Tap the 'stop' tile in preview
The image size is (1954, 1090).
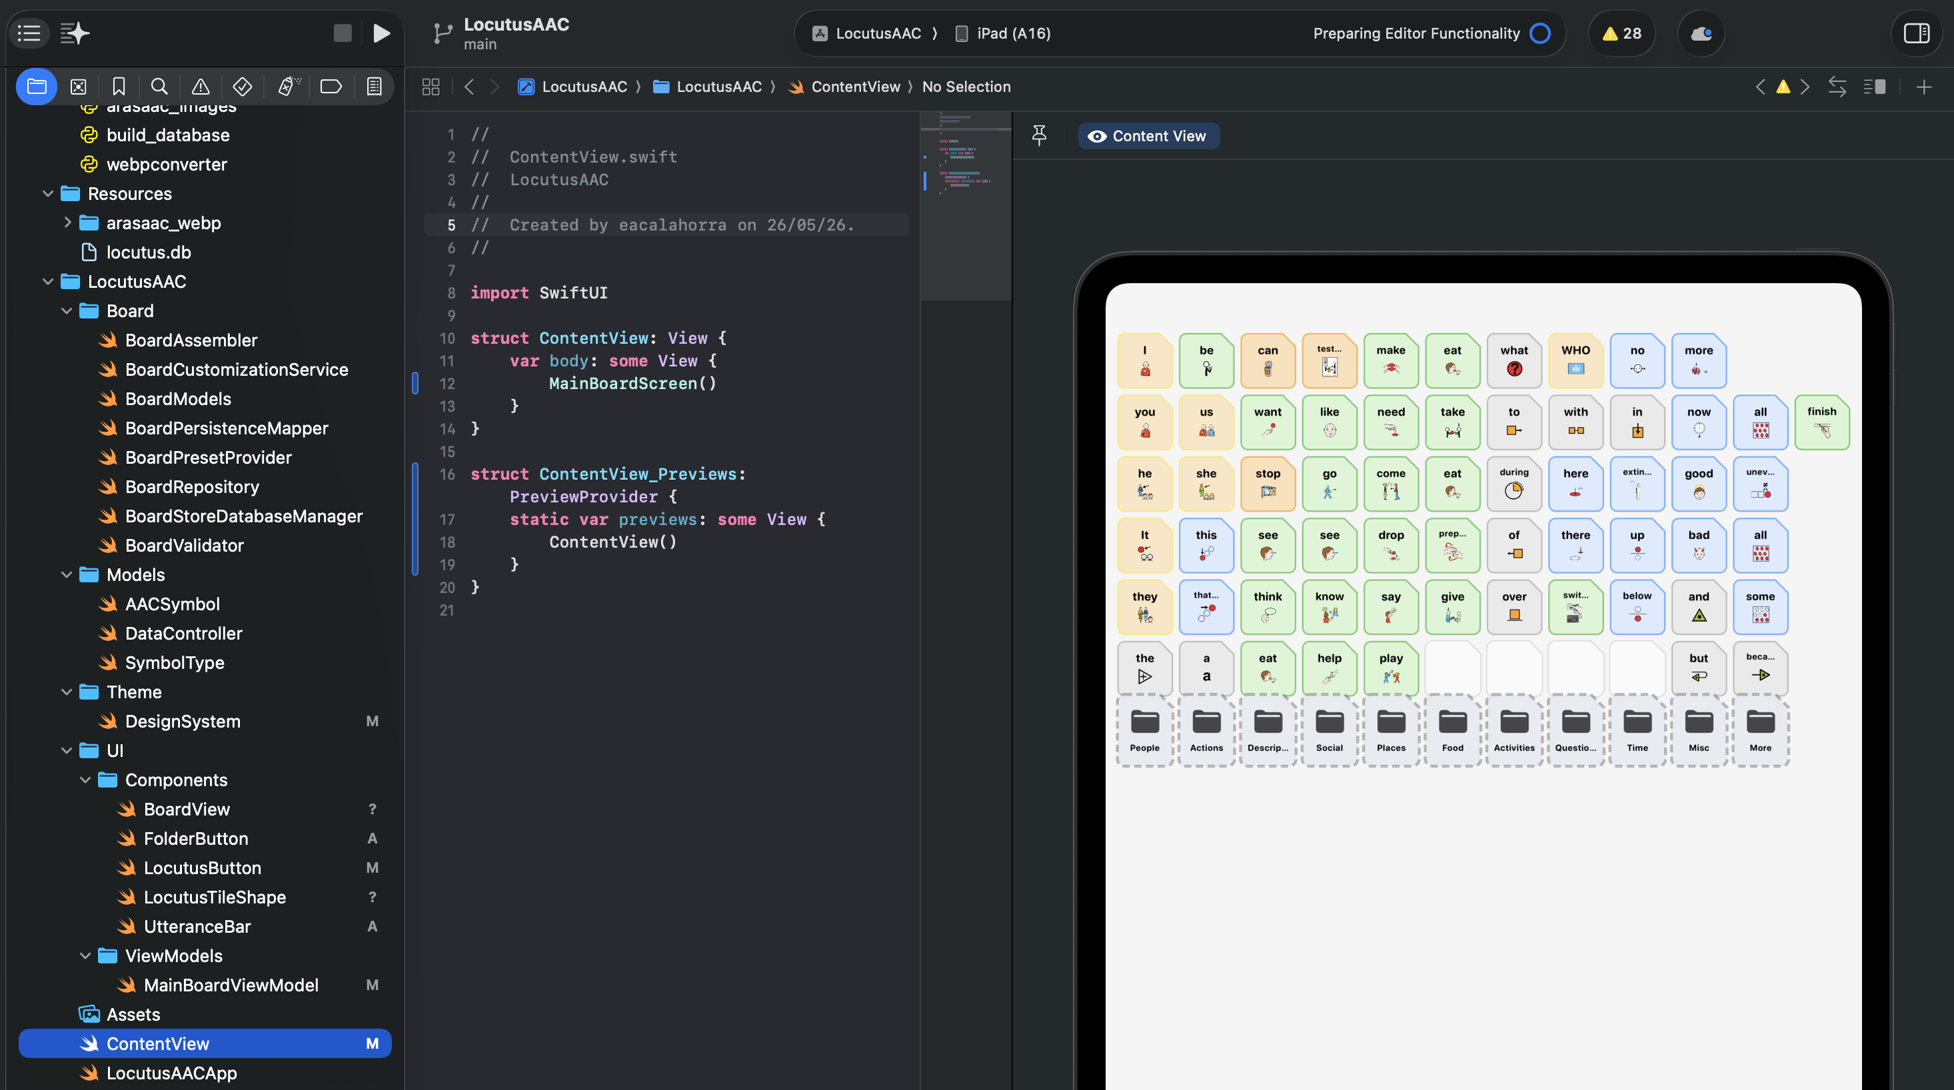point(1268,483)
